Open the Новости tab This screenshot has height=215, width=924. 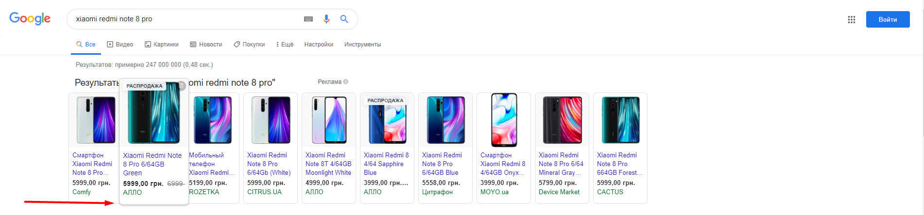point(206,45)
